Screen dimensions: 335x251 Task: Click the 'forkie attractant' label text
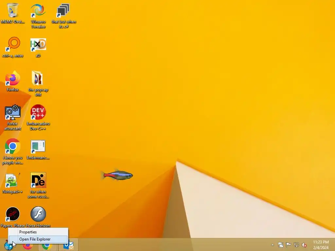tap(13, 126)
